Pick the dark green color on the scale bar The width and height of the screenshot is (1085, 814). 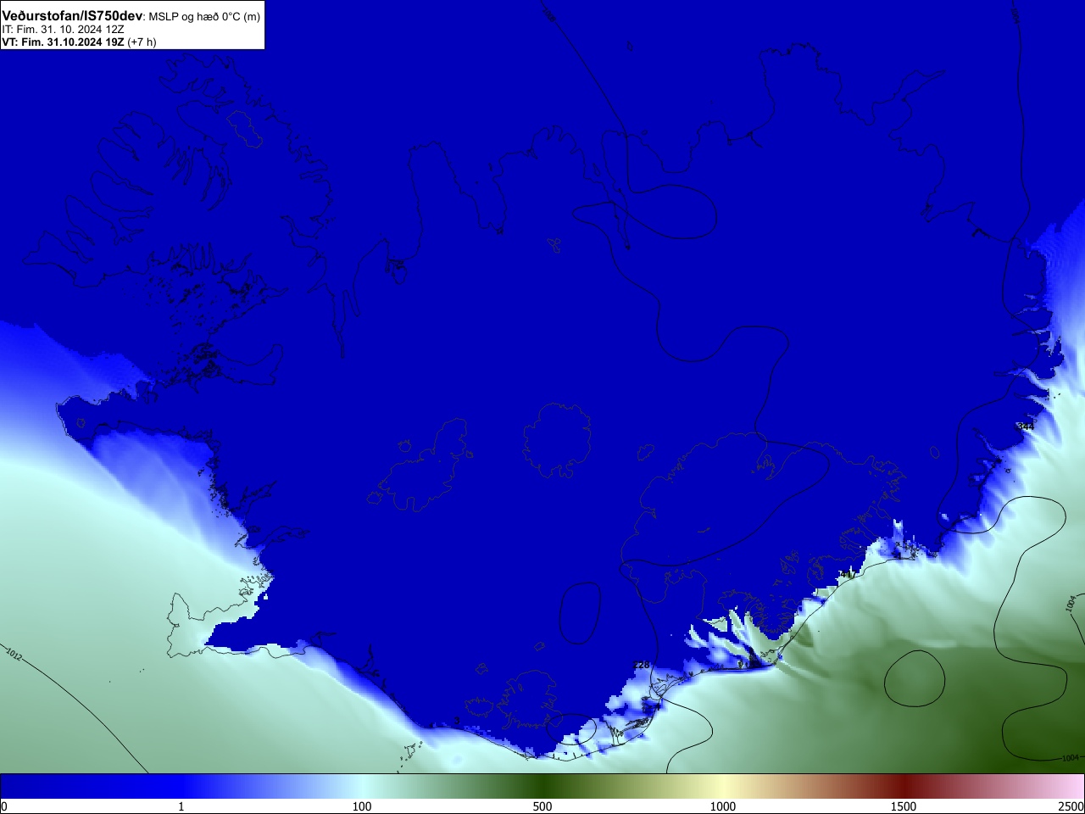[x=542, y=786]
